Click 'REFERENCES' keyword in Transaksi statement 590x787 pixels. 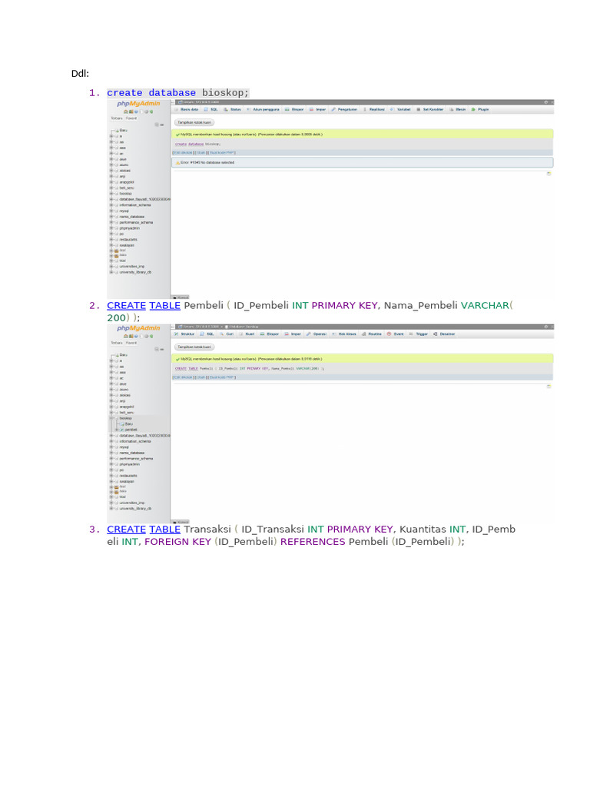(313, 542)
